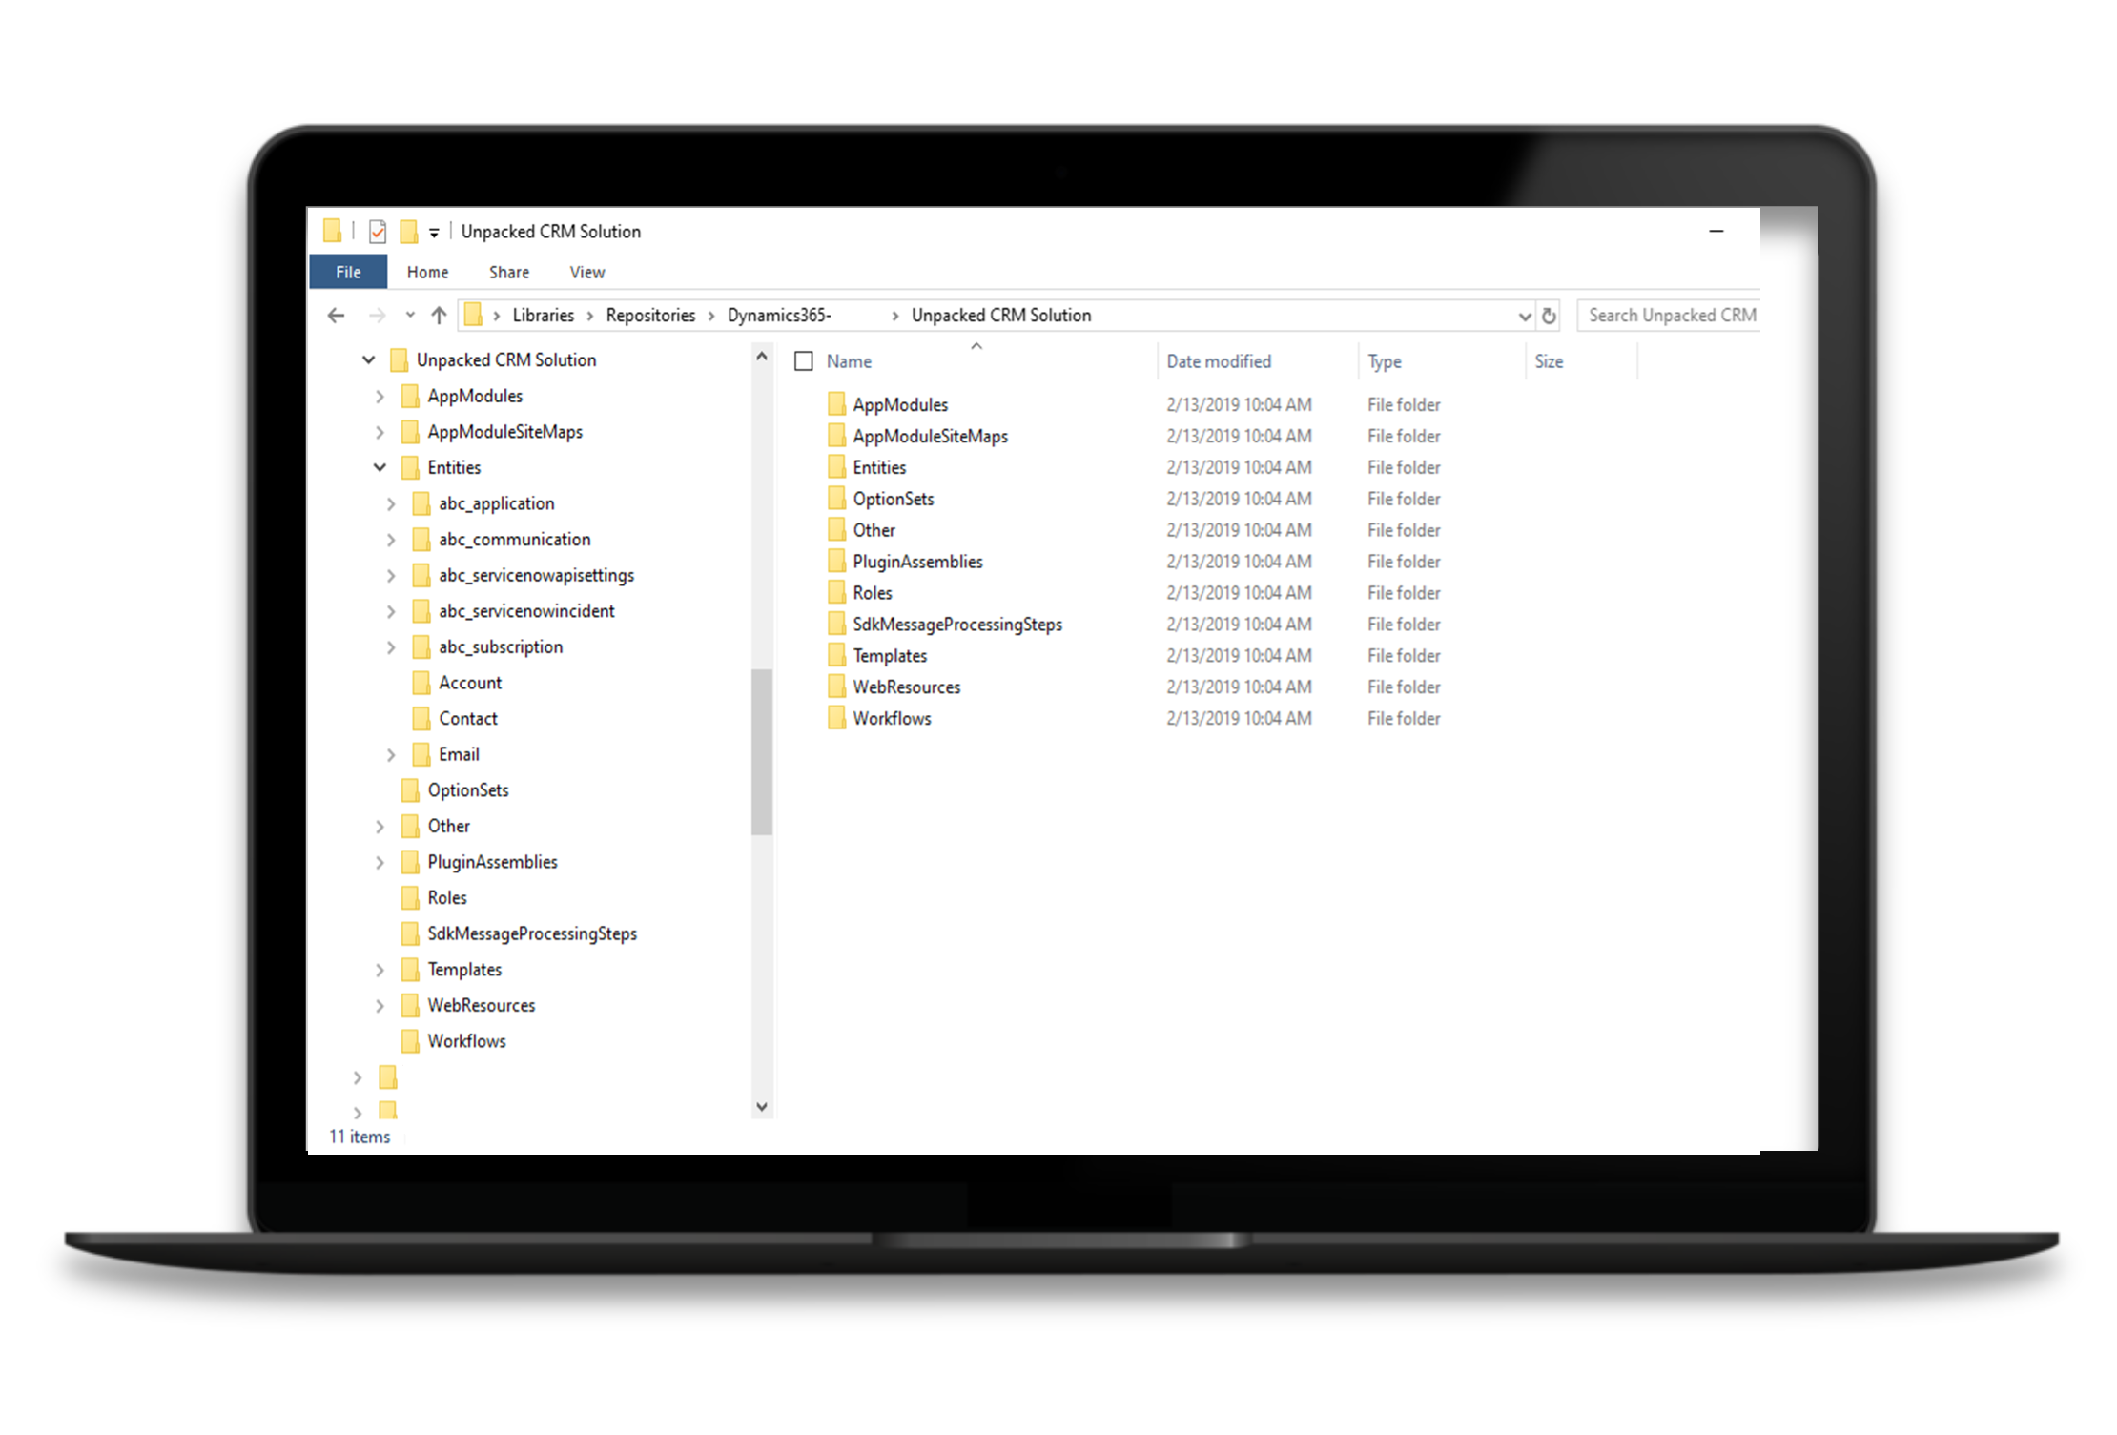Click the Refresh button in address bar
Image resolution: width=2117 pixels, height=1435 pixels.
[1550, 316]
